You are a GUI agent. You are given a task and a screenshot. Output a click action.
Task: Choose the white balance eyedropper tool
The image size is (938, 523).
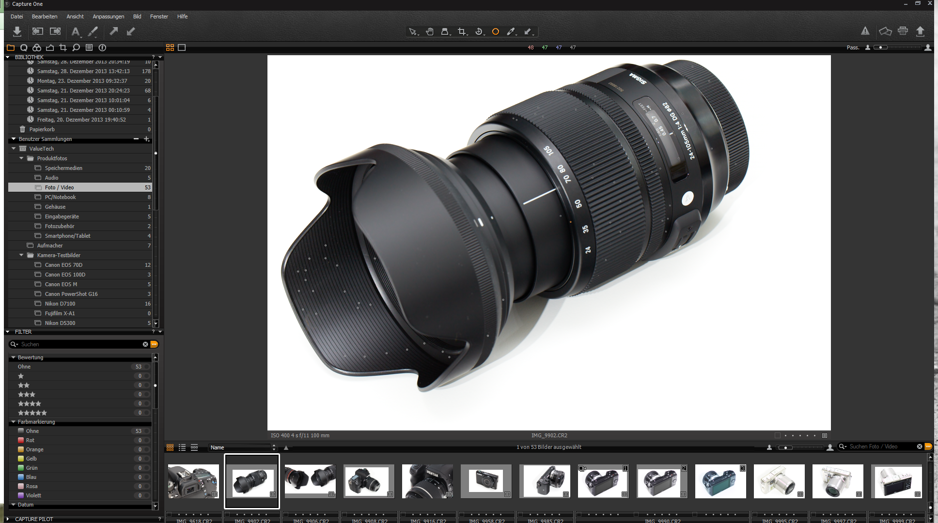[x=511, y=31]
